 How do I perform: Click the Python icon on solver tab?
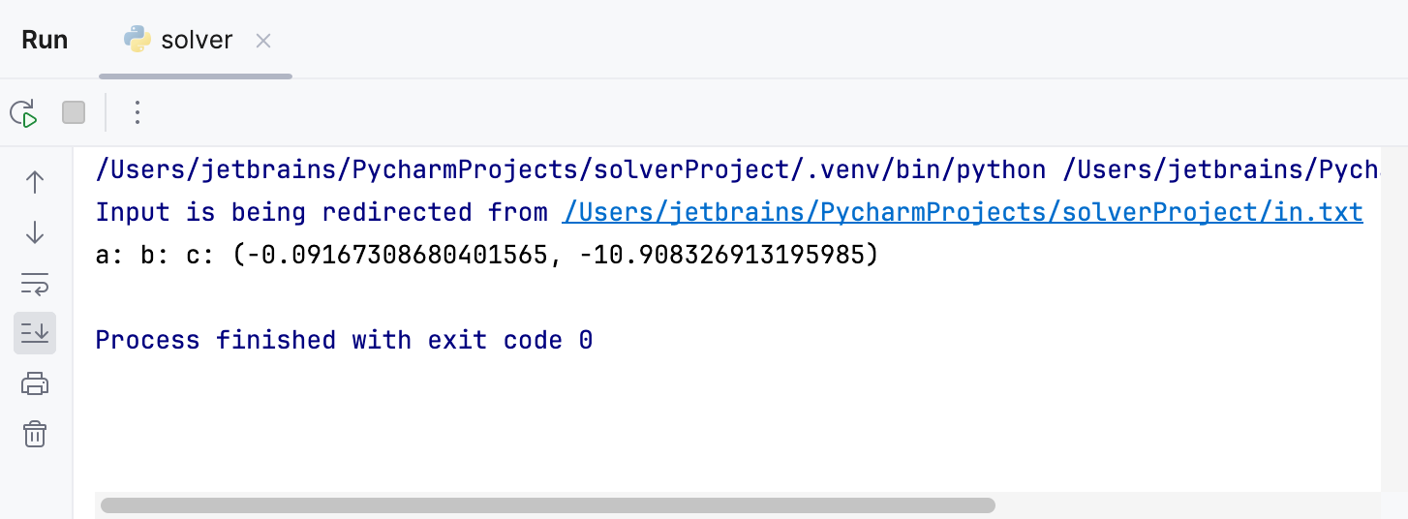click(138, 40)
